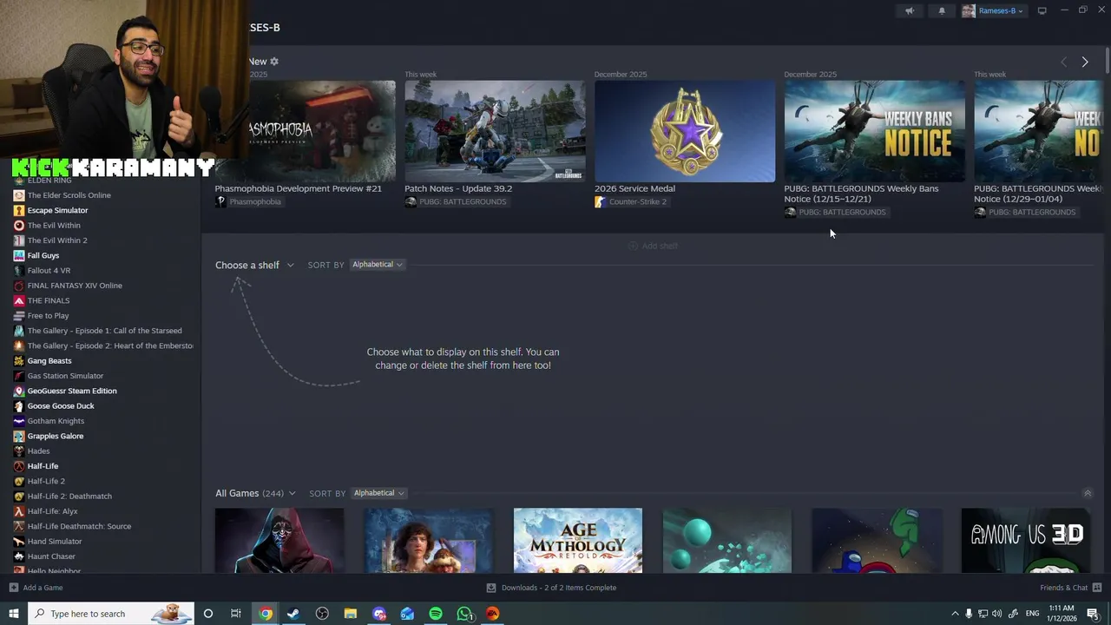Select Grapples Galore in library list

click(x=56, y=436)
